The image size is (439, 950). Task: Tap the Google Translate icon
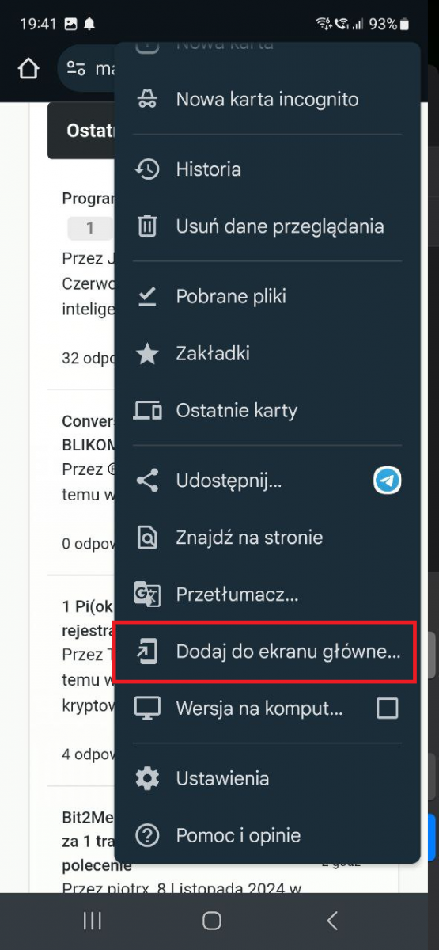(x=147, y=595)
